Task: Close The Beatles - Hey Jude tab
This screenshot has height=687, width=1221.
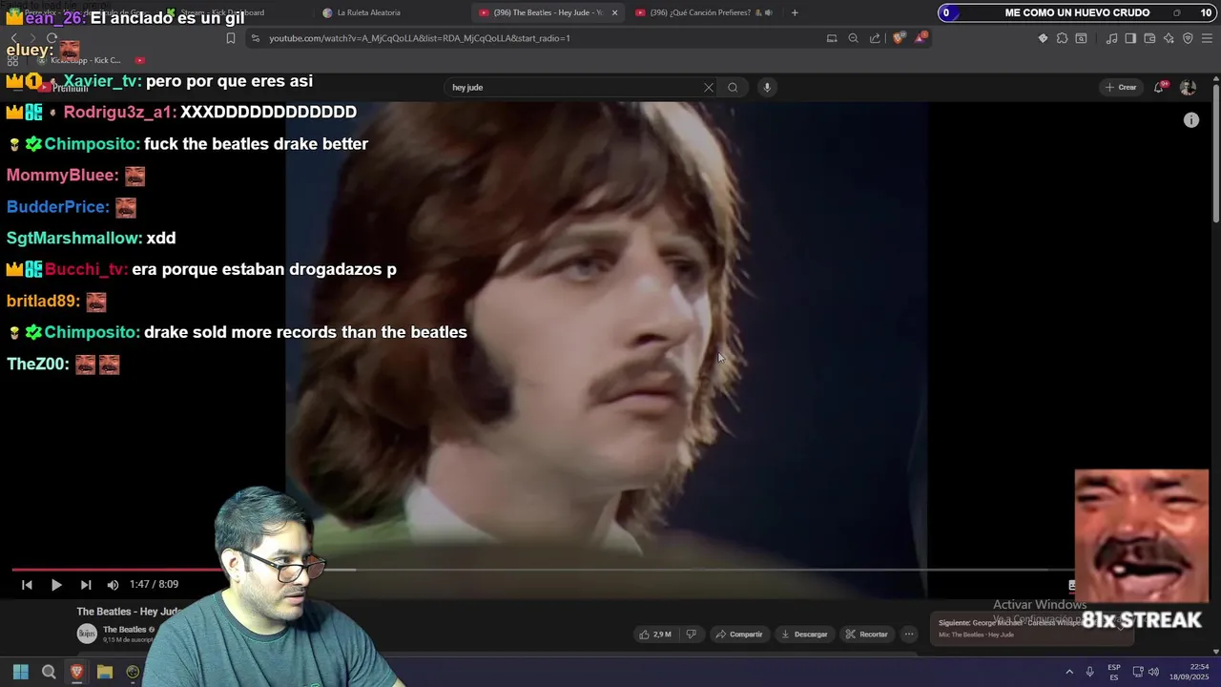Action: [x=614, y=12]
